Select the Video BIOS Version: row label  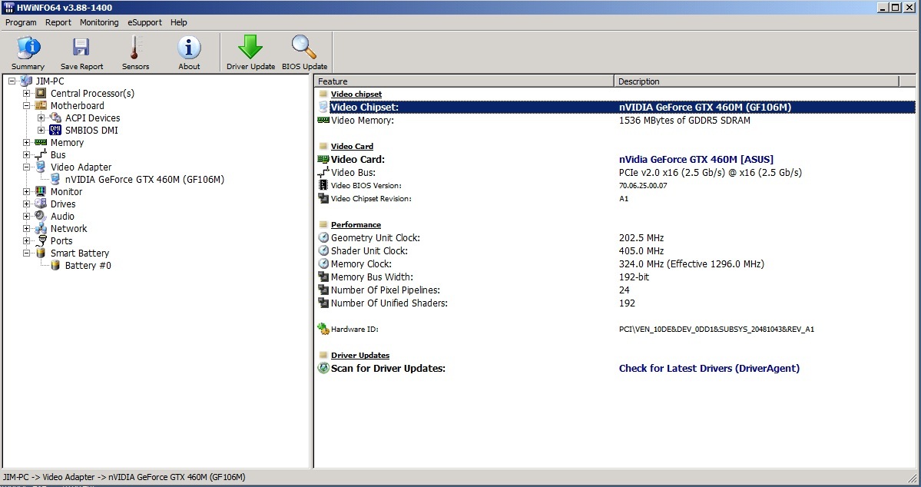click(x=366, y=186)
